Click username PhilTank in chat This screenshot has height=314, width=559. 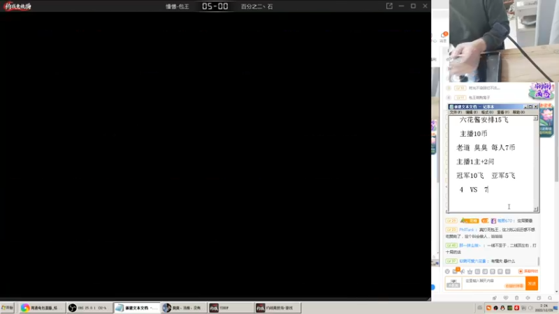467,230
